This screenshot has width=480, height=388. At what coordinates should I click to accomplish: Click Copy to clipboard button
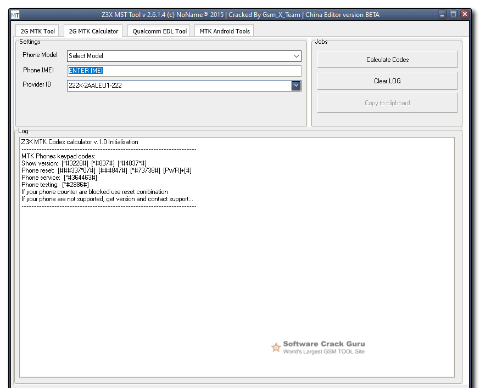point(387,103)
